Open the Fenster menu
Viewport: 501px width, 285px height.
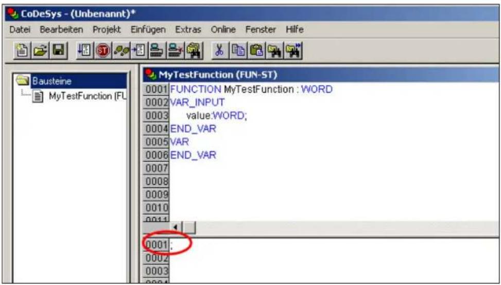[261, 30]
